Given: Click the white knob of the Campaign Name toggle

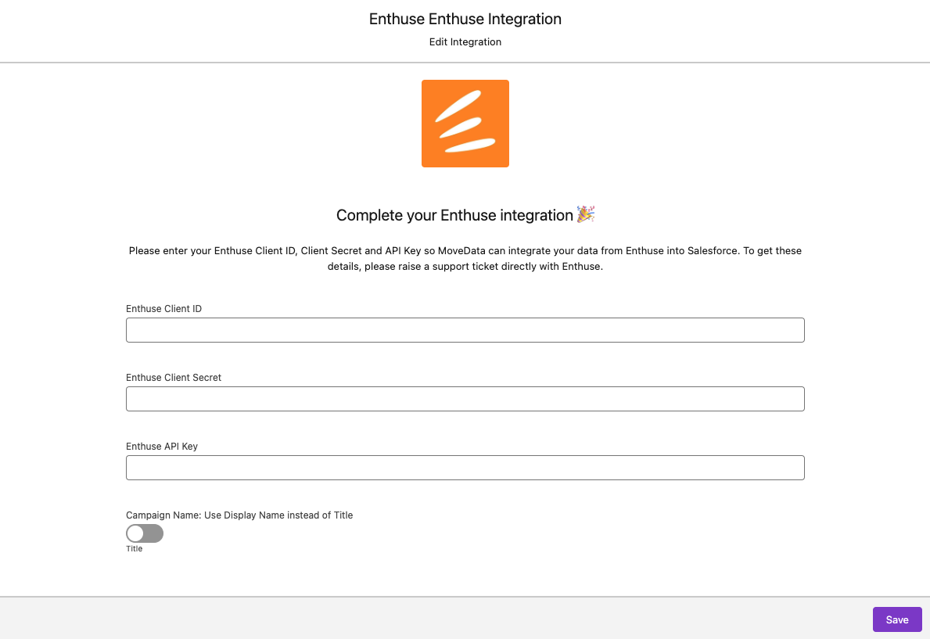Looking at the screenshot, I should point(136,533).
